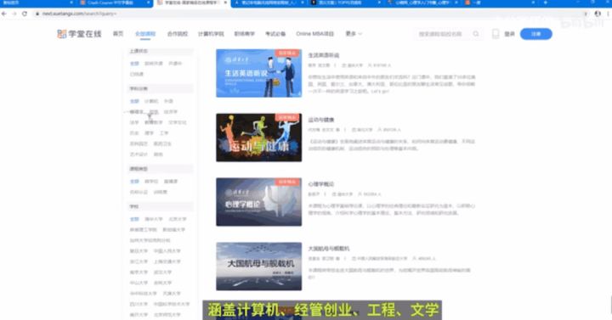Open a new browser tab with plus button
The width and height of the screenshot is (612, 320).
pyautogui.click(x=545, y=3)
